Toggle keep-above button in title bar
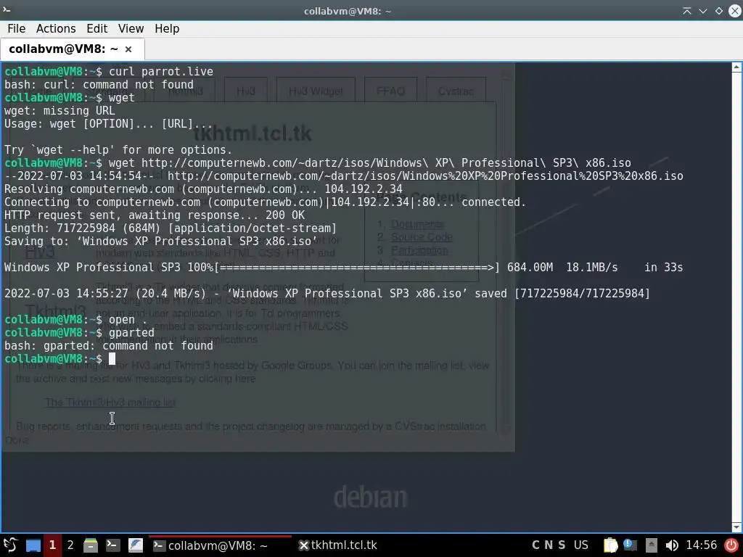The image size is (743, 557). [686, 11]
